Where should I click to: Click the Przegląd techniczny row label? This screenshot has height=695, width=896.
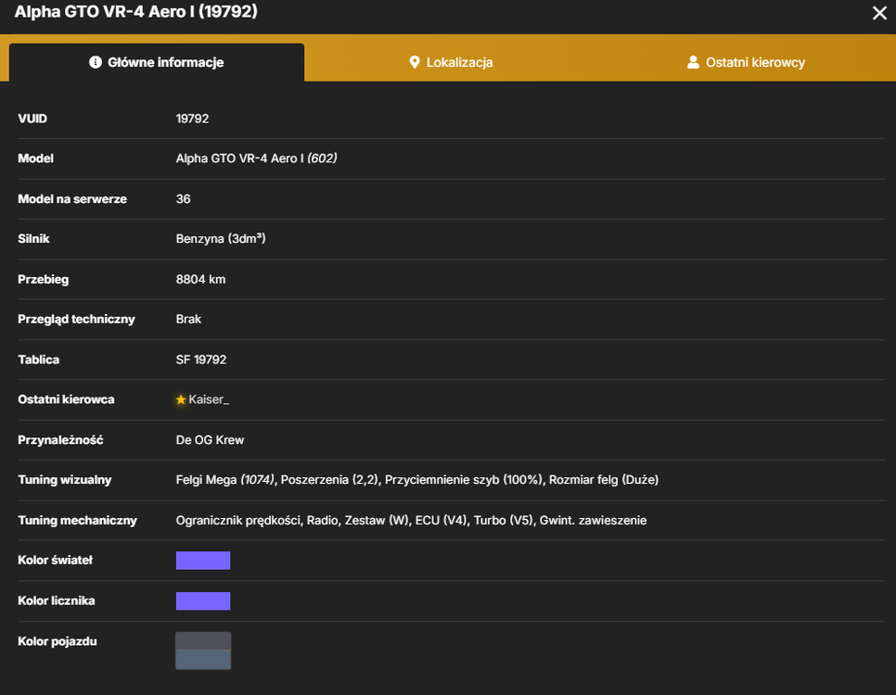coord(77,319)
